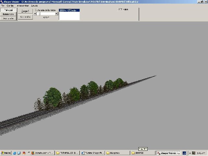Open the File menu
208x156 pixels.
coord(3,6)
